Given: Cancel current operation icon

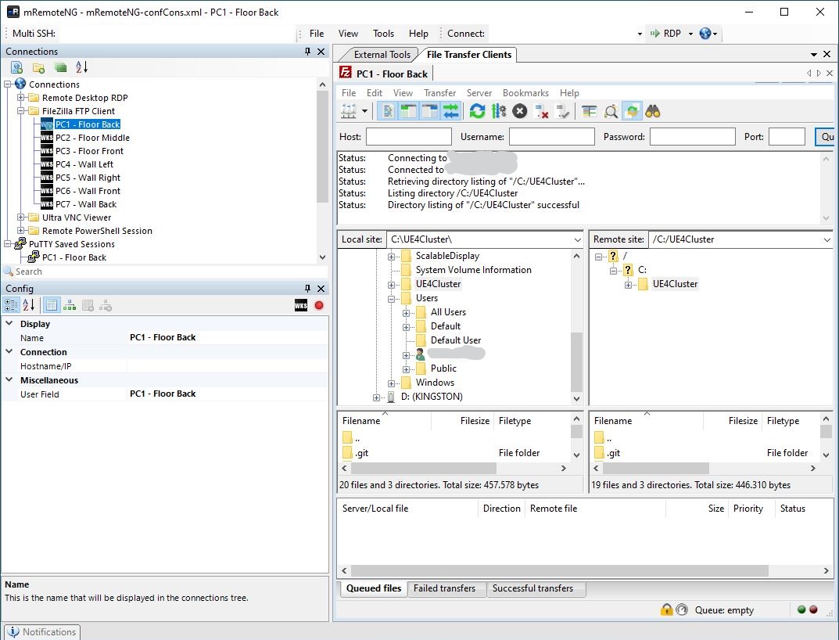Looking at the screenshot, I should pos(519,111).
